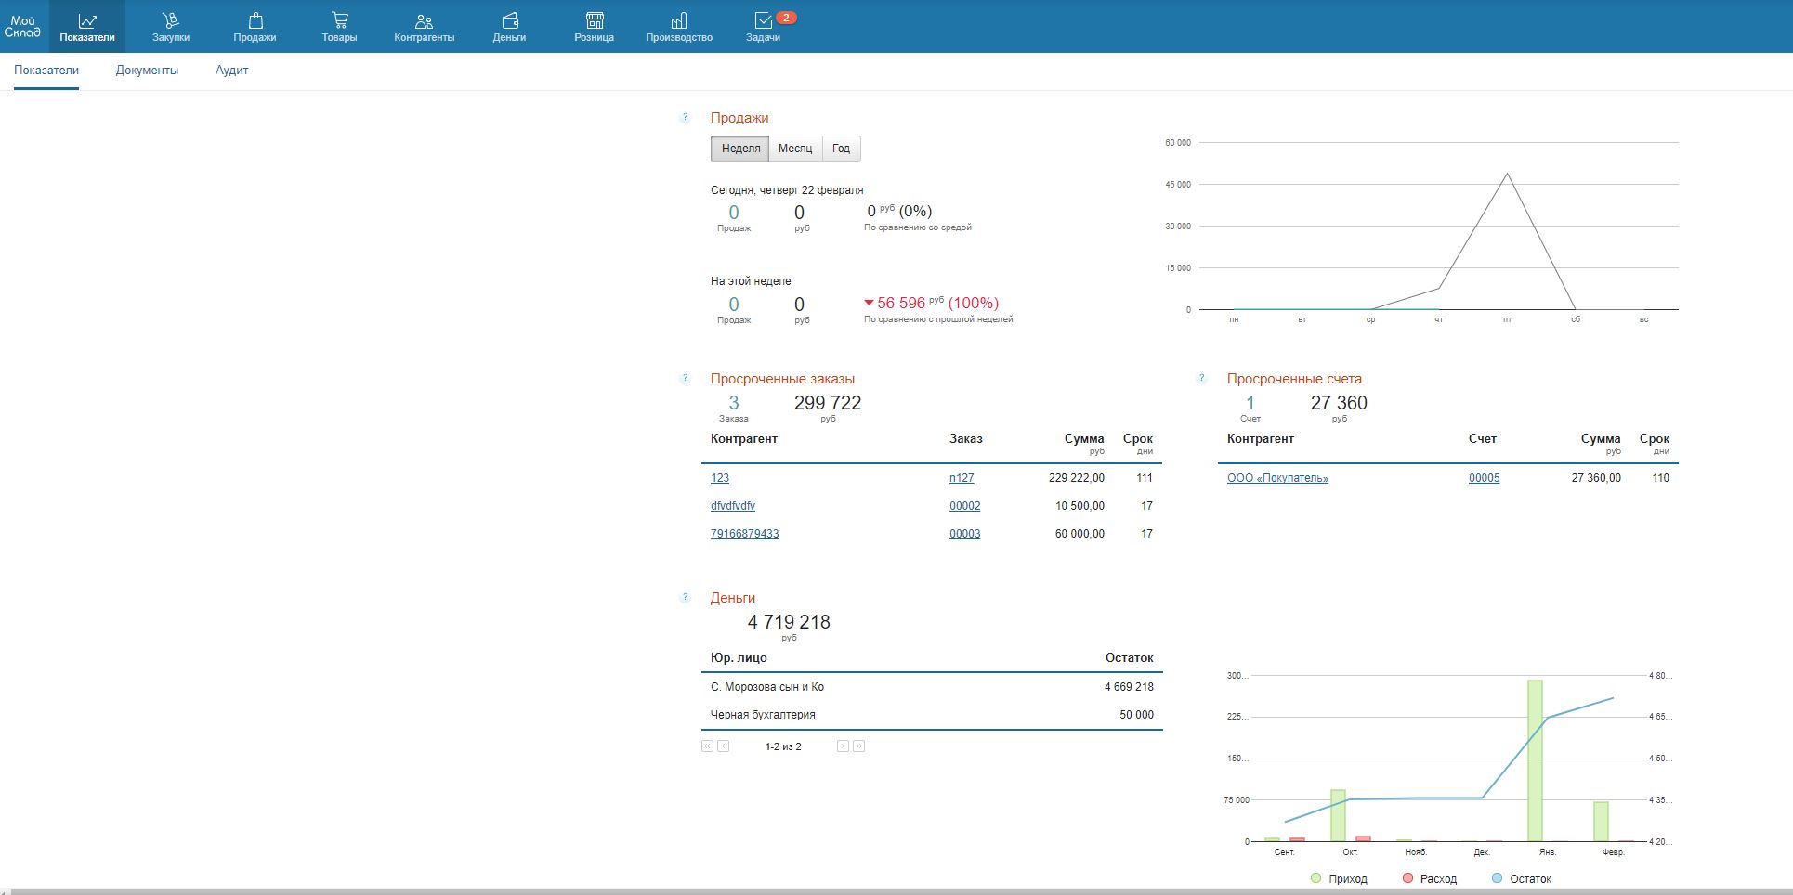
Task: Switch sales period to Год
Action: (841, 149)
